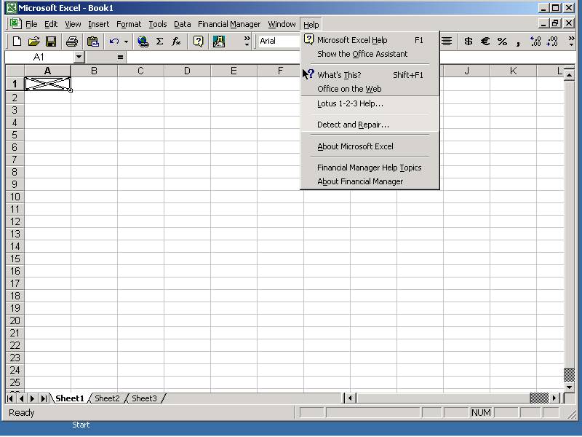This screenshot has width=582, height=437.
Task: Open the Undo history dropdown arrow
Action: click(x=126, y=42)
